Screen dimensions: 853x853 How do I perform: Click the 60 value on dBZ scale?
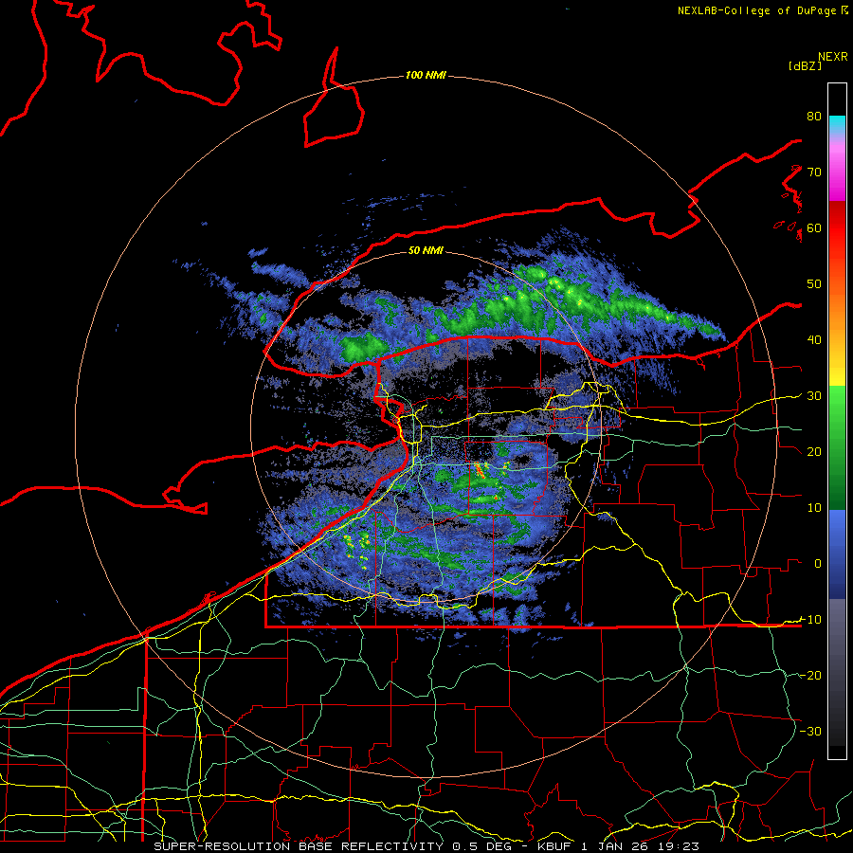814,227
